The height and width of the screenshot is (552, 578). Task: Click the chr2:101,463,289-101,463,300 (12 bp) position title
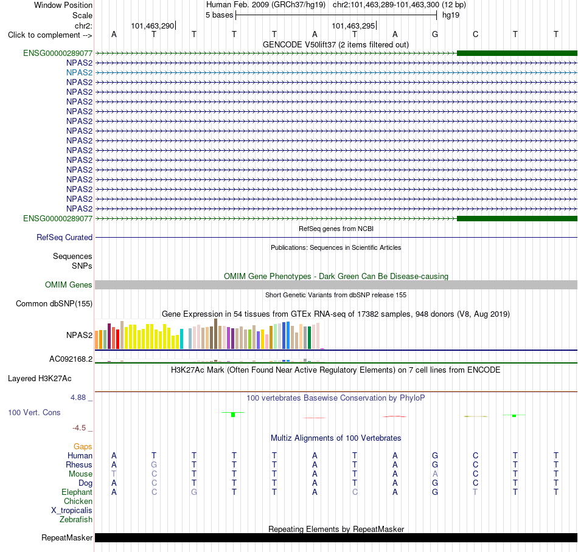[399, 5]
